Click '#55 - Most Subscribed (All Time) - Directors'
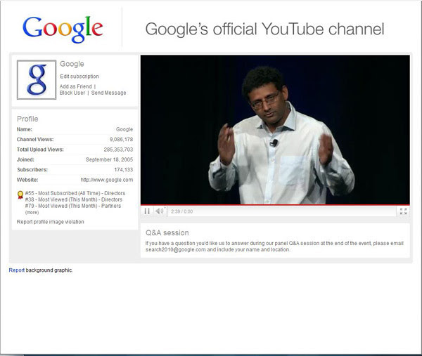The width and height of the screenshot is (422, 356). pyautogui.click(x=75, y=193)
